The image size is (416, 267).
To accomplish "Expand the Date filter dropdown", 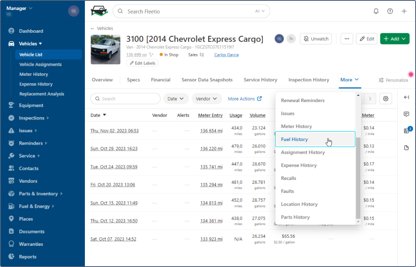I will coord(176,99).
